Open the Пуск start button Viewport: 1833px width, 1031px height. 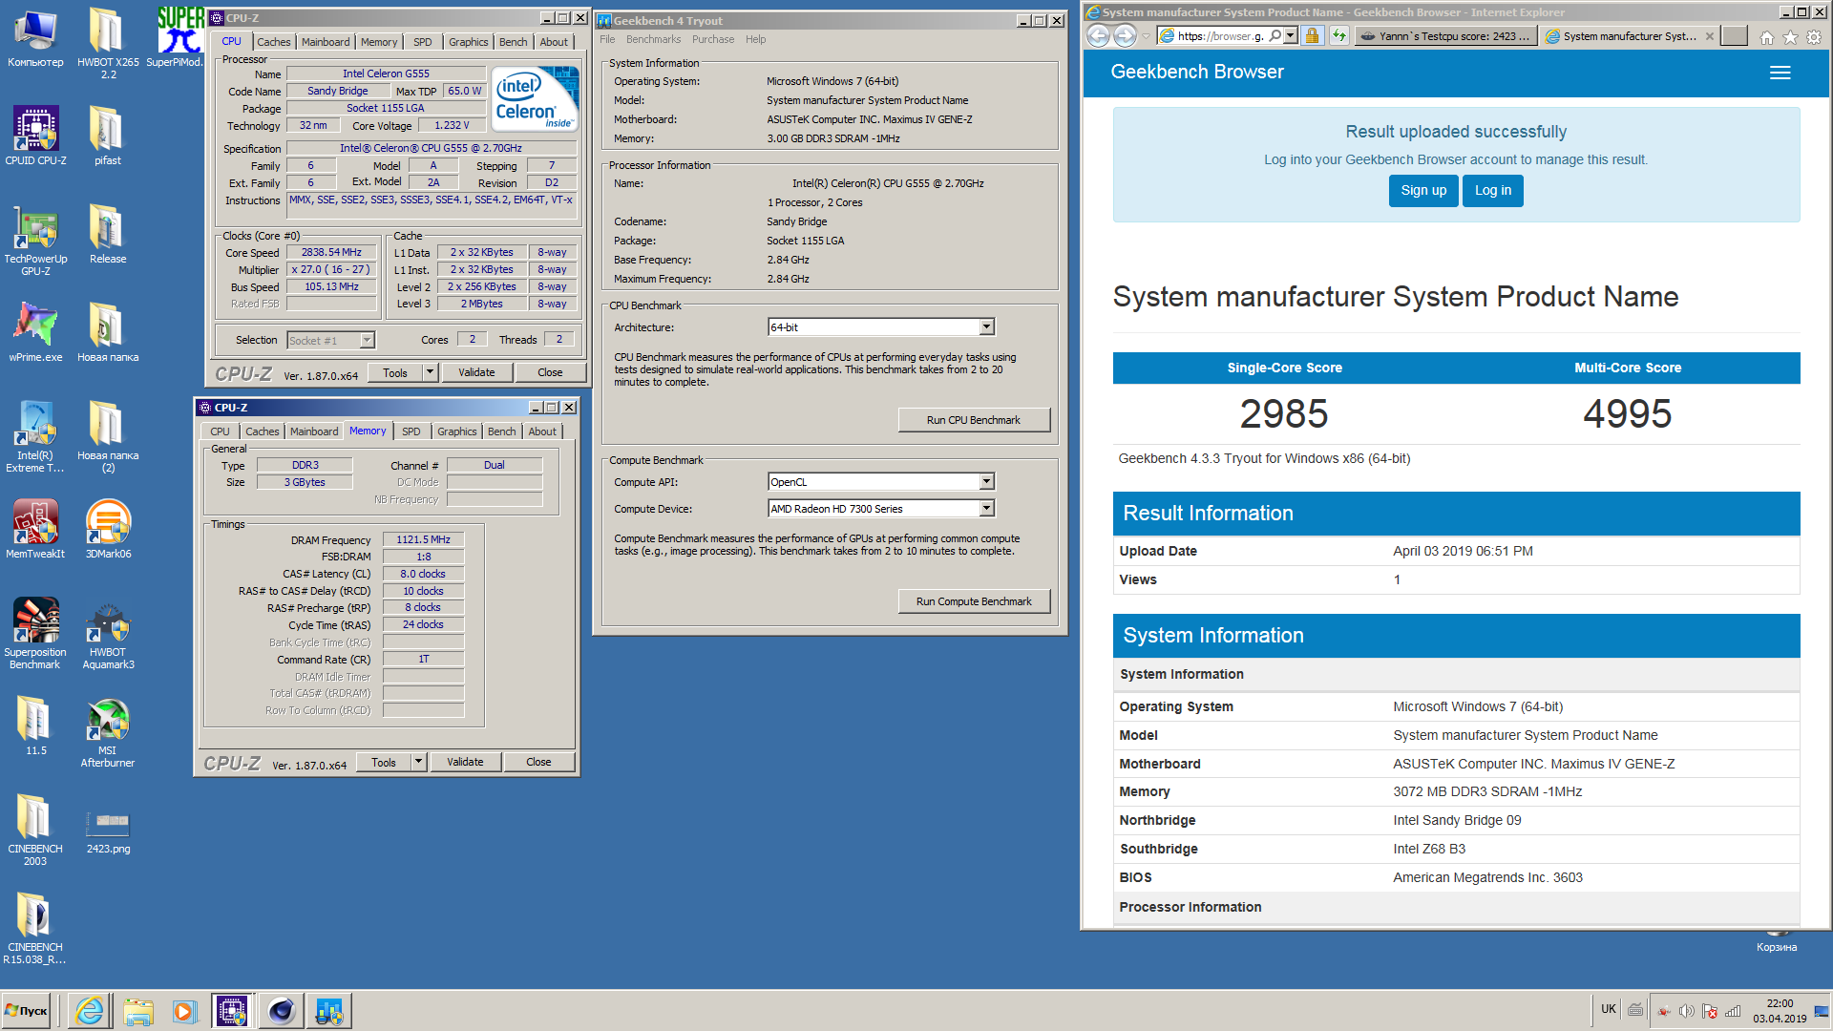point(28,1011)
